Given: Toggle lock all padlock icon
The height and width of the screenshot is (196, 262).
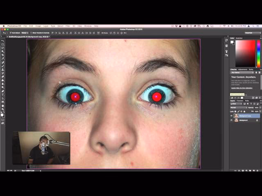Looking at the screenshot, I should 244,111.
